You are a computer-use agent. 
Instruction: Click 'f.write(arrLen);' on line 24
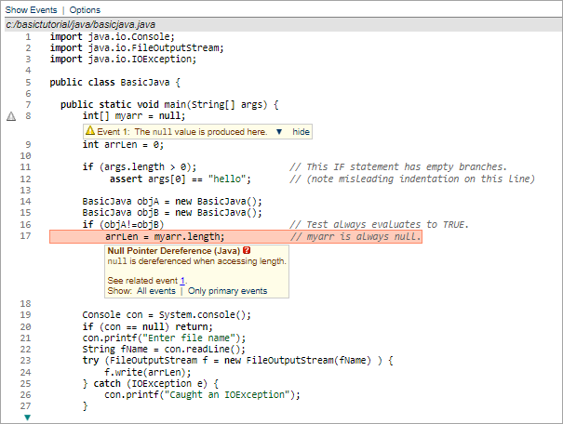click(x=148, y=372)
